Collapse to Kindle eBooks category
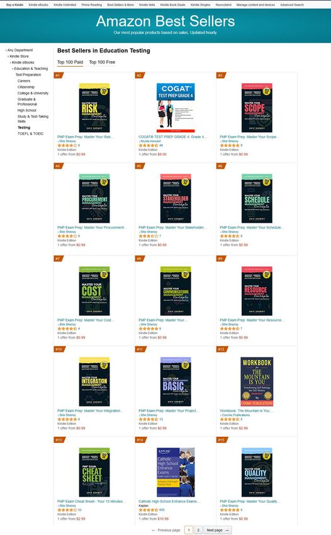The height and width of the screenshot is (535, 331). 23,62
